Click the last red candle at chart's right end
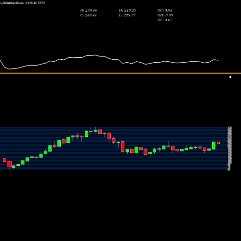 (x=218, y=143)
